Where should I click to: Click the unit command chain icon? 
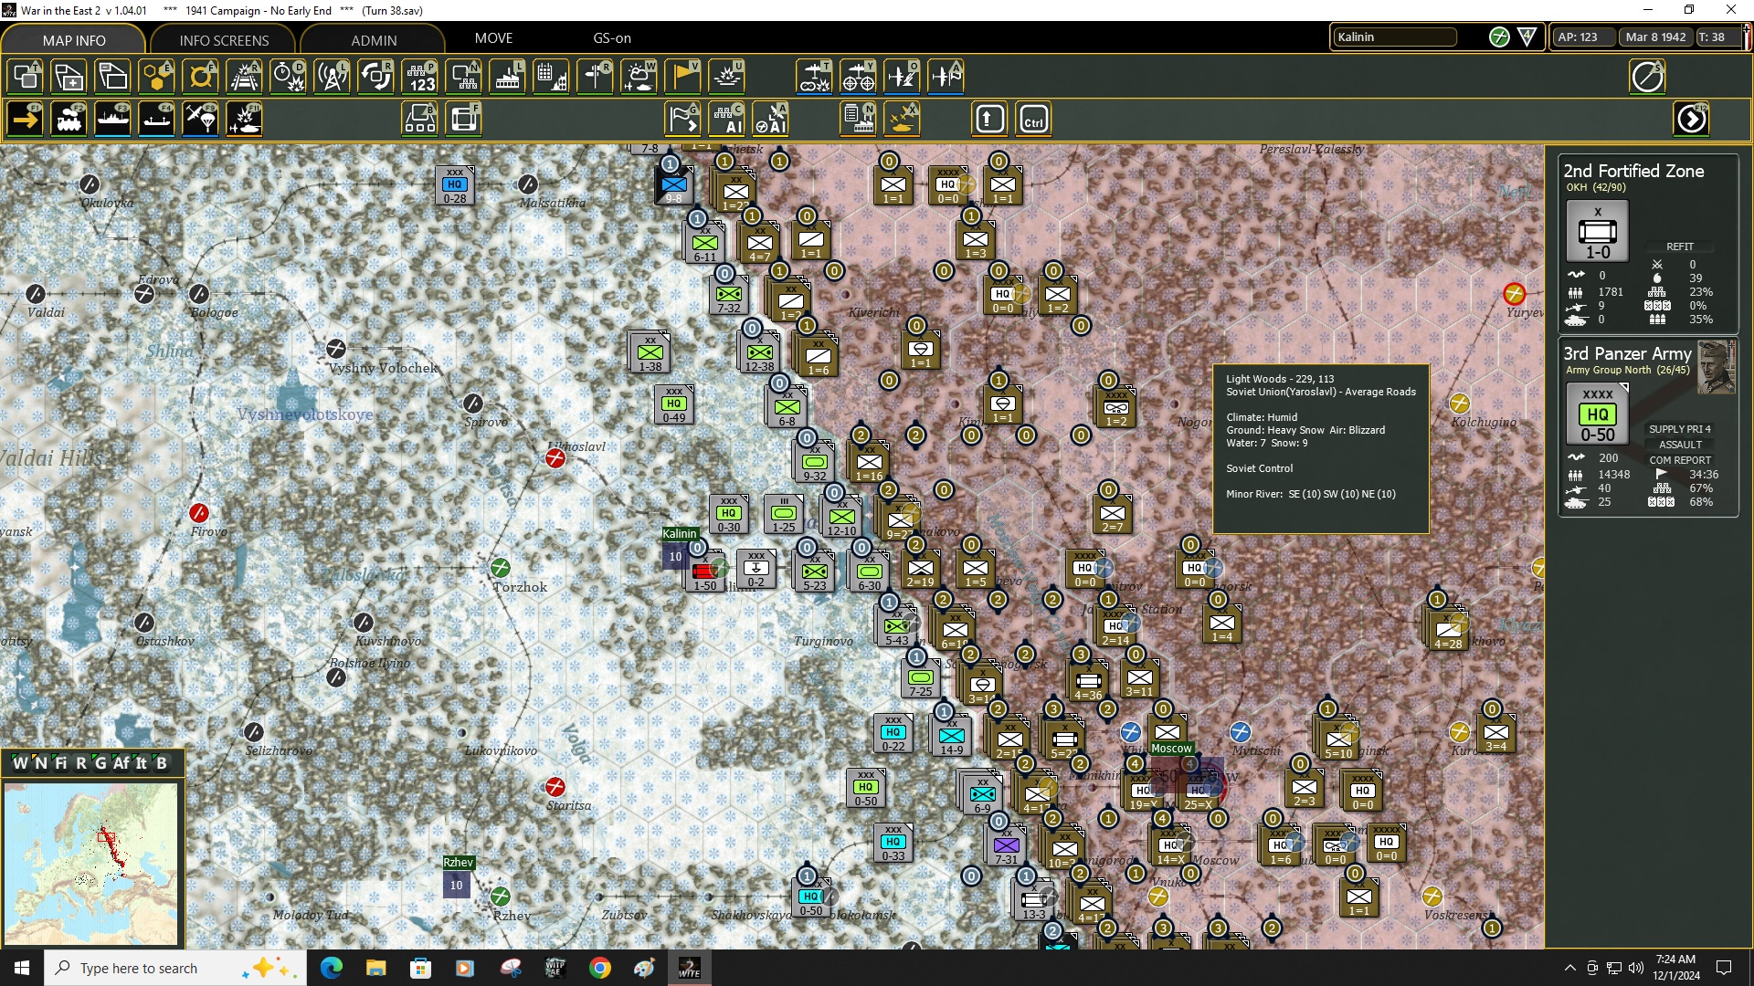(x=464, y=77)
